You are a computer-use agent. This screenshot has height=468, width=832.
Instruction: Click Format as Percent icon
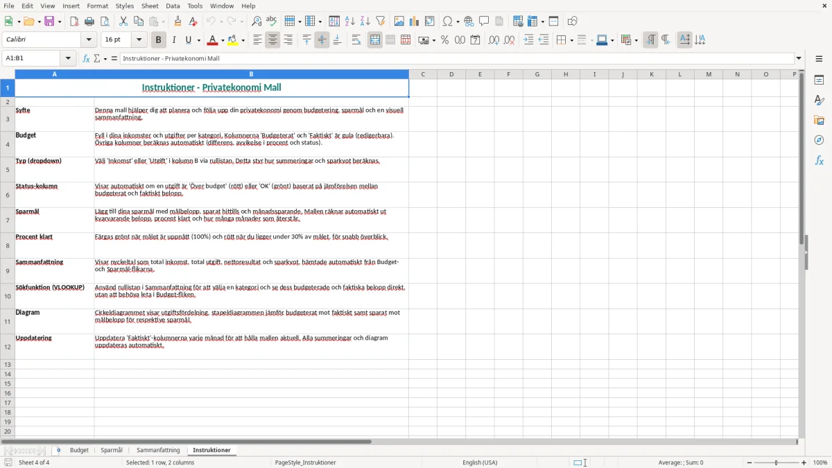click(444, 40)
